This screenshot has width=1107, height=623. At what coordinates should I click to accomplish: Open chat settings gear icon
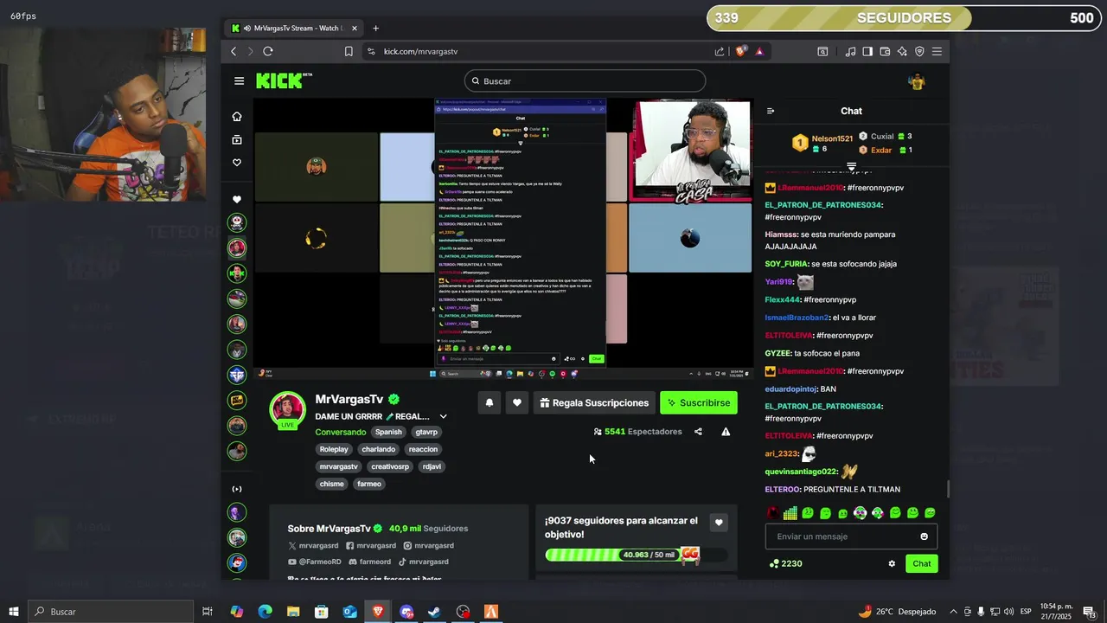(x=892, y=563)
